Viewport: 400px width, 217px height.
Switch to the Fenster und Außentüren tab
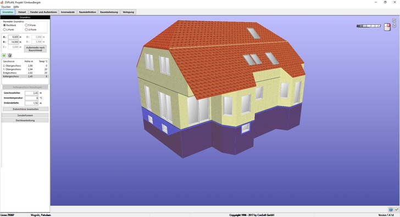[43, 12]
